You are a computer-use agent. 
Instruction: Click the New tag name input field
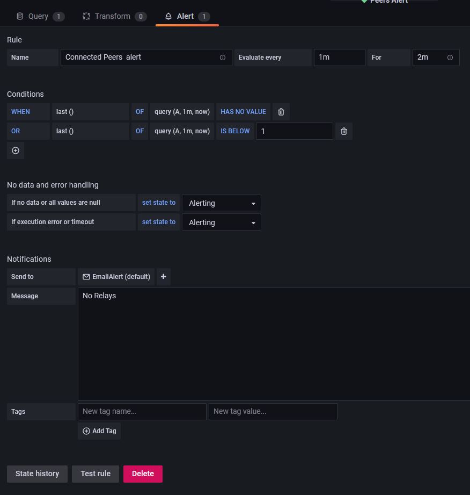(142, 412)
